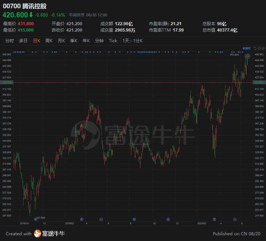Select the 季K quarterly candlestick tab
Screen dimensions: 266x241
(x=74, y=41)
